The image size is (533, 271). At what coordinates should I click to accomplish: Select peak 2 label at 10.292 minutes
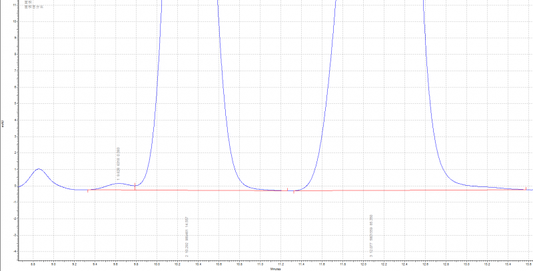(187, 237)
